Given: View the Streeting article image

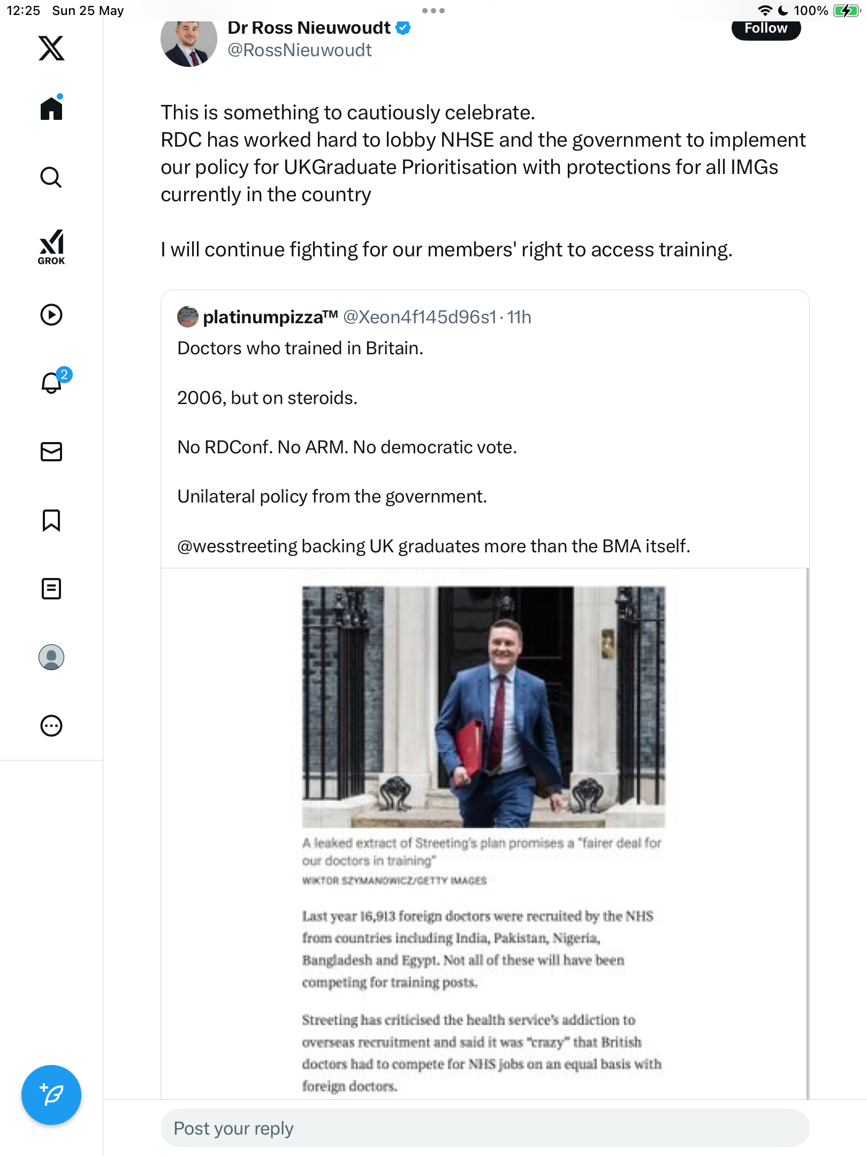Looking at the screenshot, I should click(485, 834).
